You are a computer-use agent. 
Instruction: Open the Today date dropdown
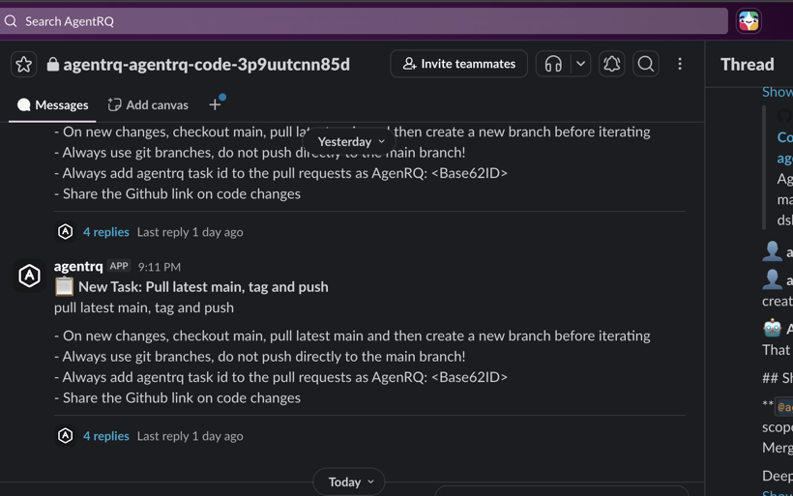(x=349, y=481)
